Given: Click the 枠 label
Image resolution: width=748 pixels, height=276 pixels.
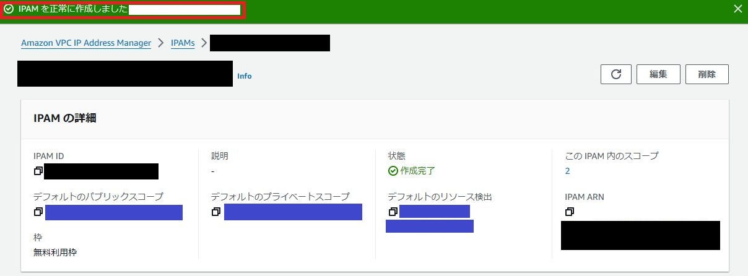Looking at the screenshot, I should click(38, 237).
